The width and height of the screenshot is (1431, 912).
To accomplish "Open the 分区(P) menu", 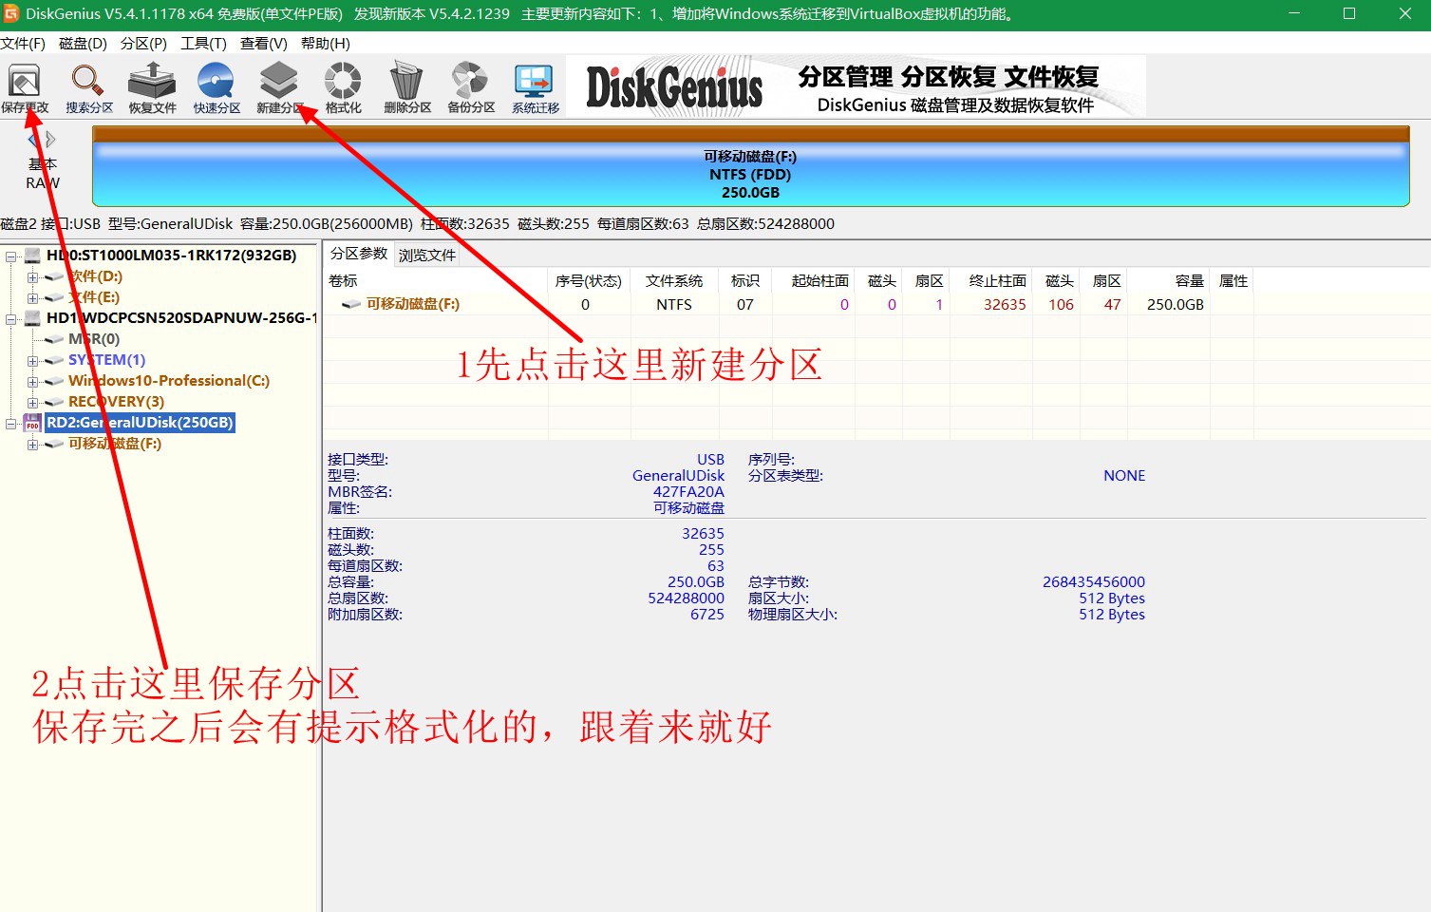I will [x=143, y=44].
